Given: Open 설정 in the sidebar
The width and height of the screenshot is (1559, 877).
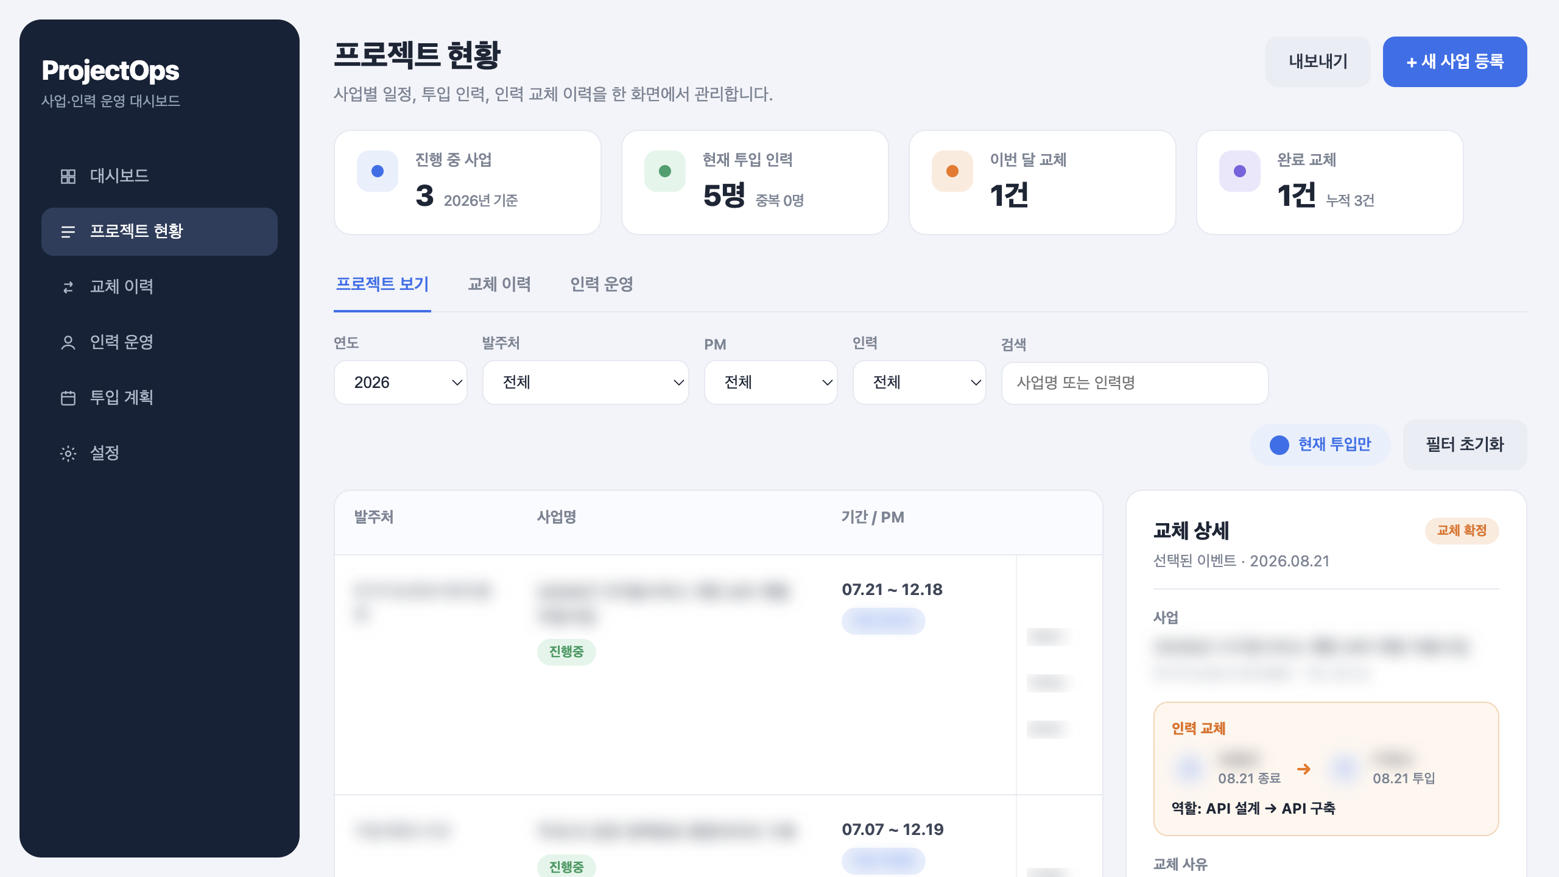Looking at the screenshot, I should (160, 453).
